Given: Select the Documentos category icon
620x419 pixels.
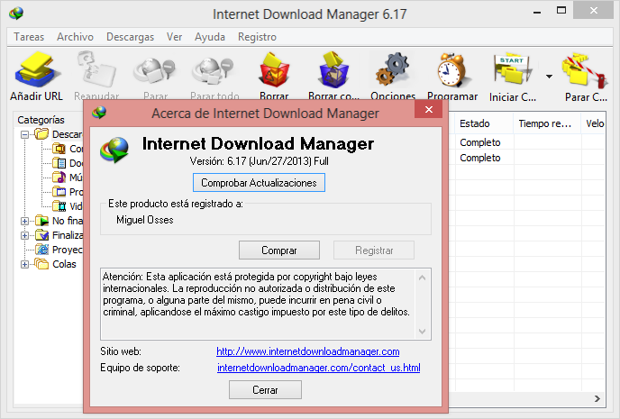Looking at the screenshot, I should (x=59, y=163).
